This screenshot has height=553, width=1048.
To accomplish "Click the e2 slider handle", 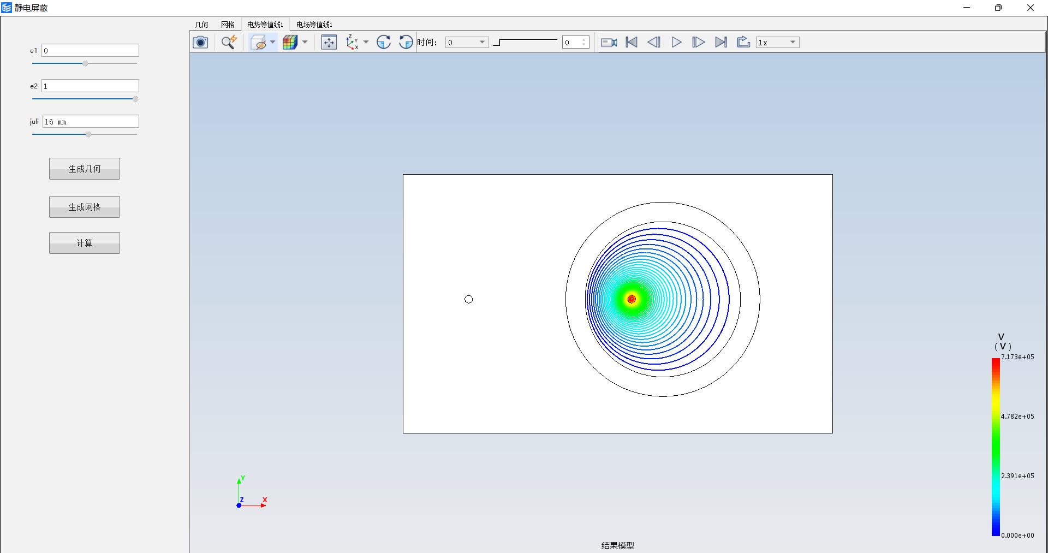I will [135, 99].
